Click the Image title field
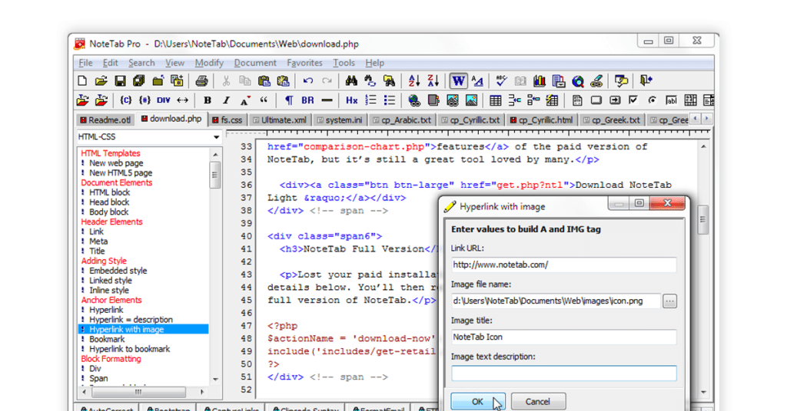This screenshot has height=411, width=787. (x=563, y=337)
